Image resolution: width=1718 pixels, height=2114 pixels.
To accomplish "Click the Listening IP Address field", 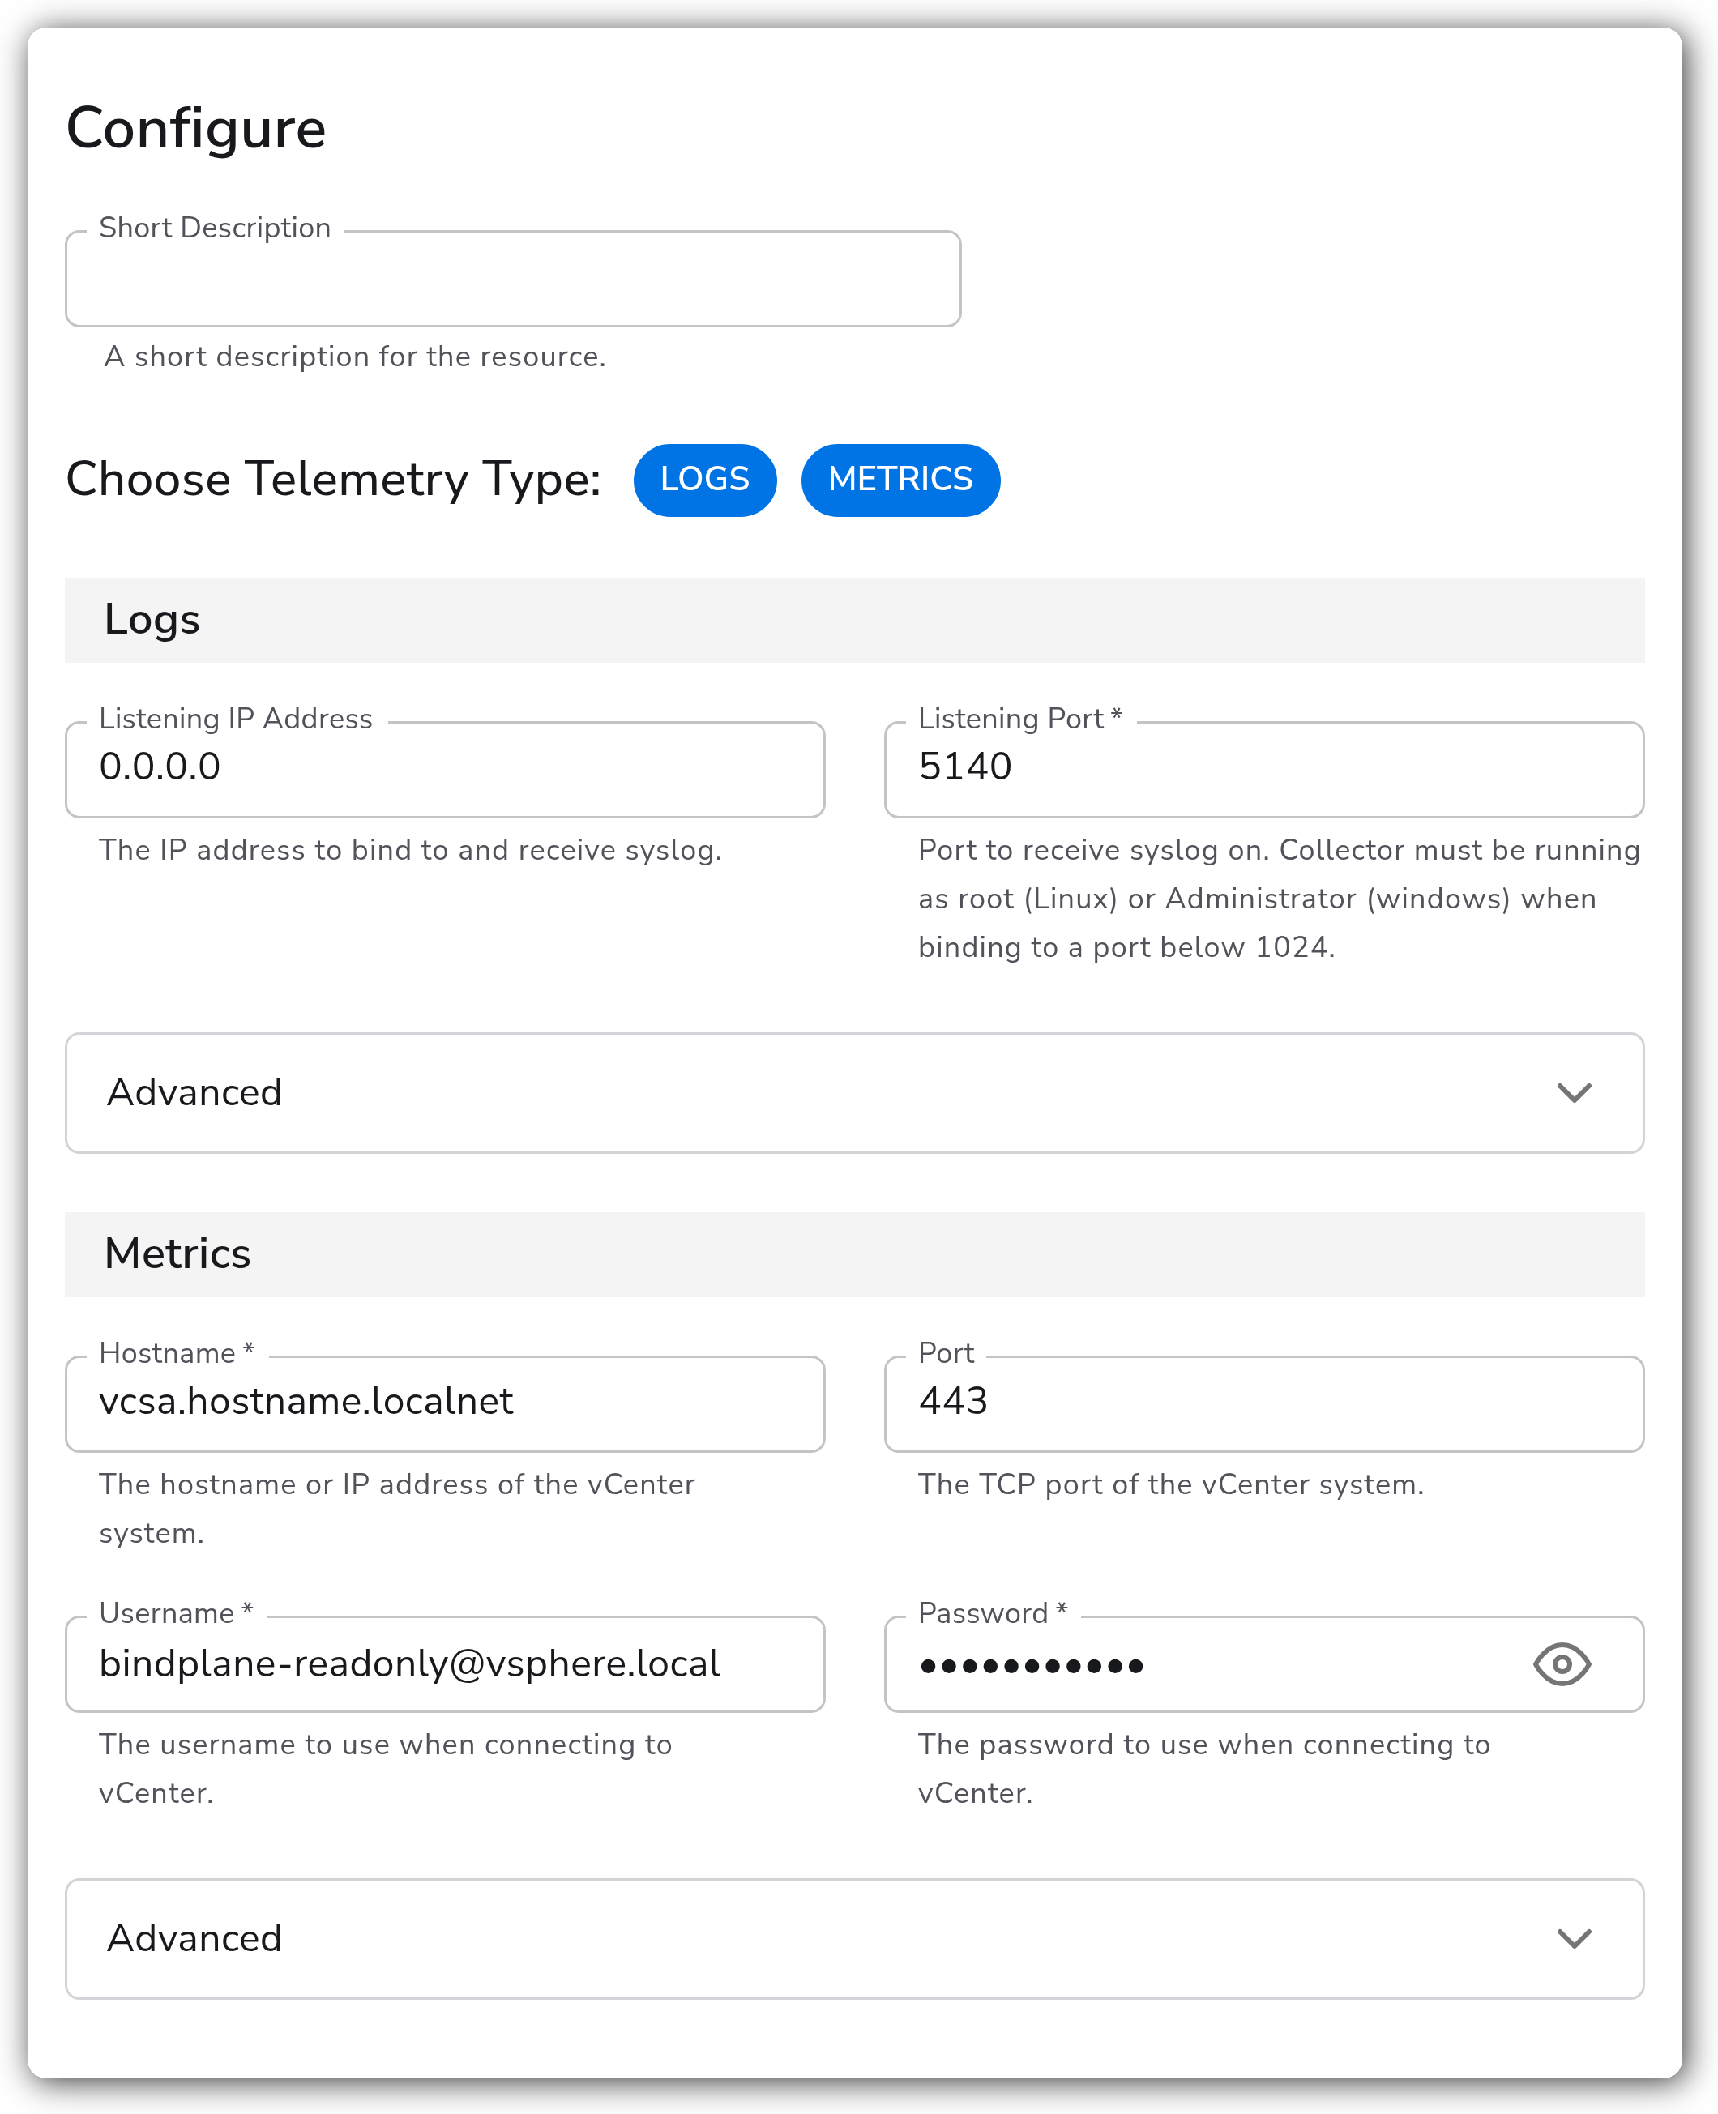I will click(446, 770).
